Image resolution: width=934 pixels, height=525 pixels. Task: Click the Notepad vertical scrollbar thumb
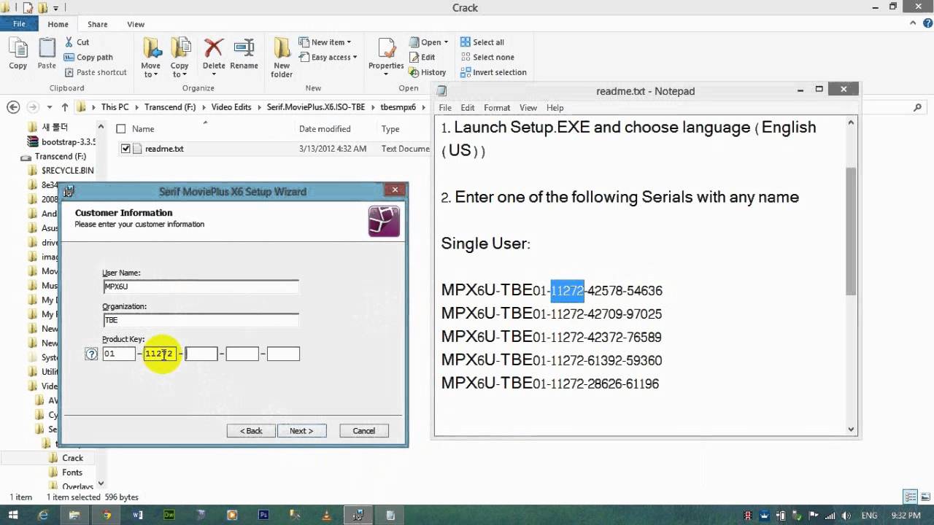tap(851, 231)
